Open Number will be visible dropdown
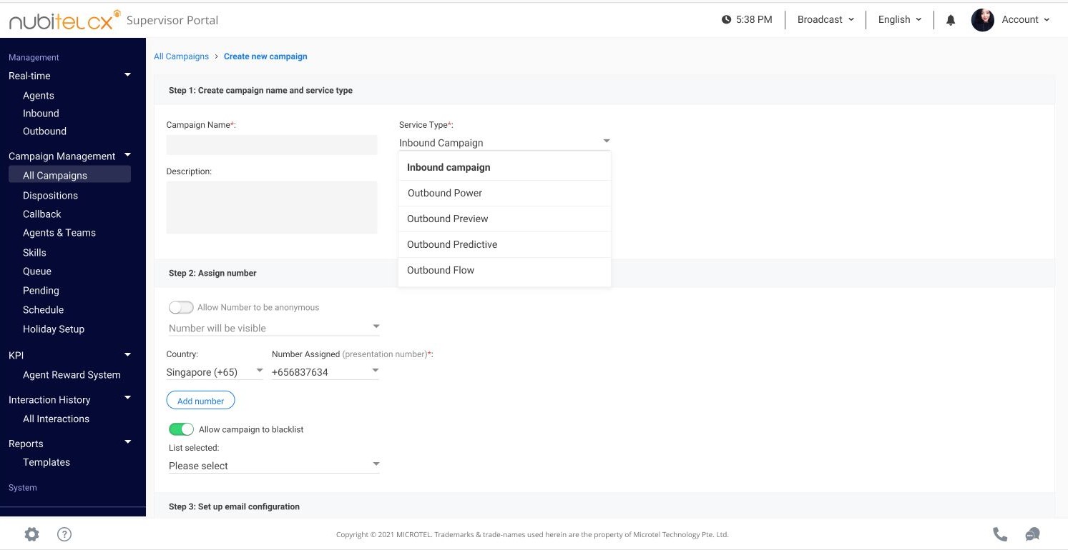This screenshot has height=550, width=1068. tap(274, 328)
